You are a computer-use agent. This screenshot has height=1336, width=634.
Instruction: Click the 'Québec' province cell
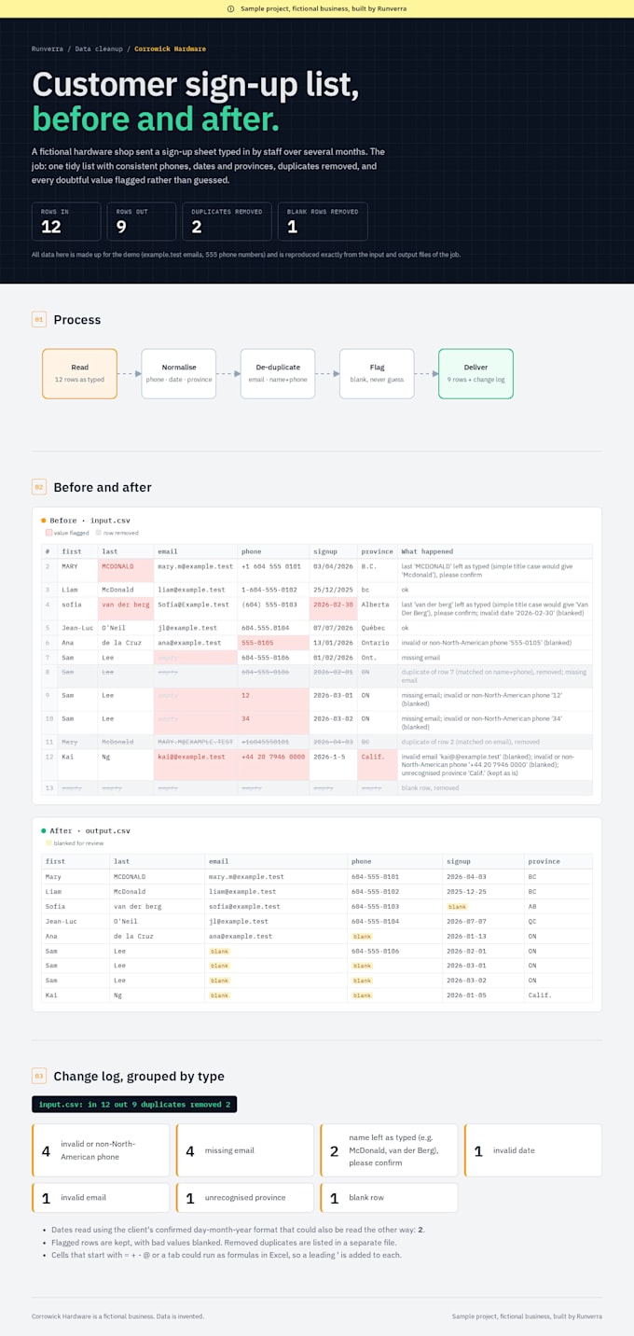378,628
